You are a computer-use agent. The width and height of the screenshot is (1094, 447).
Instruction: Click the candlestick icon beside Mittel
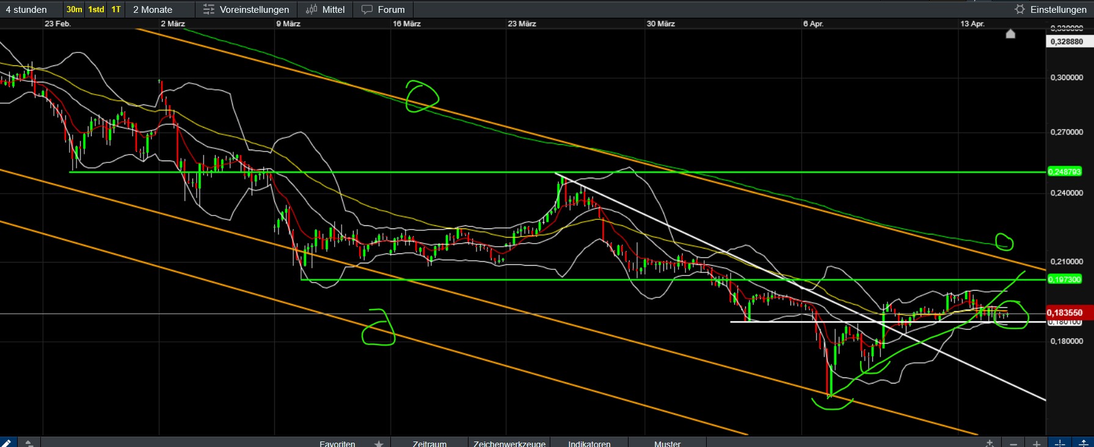click(x=312, y=10)
